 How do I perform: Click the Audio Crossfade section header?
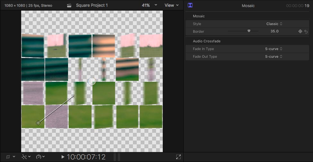click(207, 41)
